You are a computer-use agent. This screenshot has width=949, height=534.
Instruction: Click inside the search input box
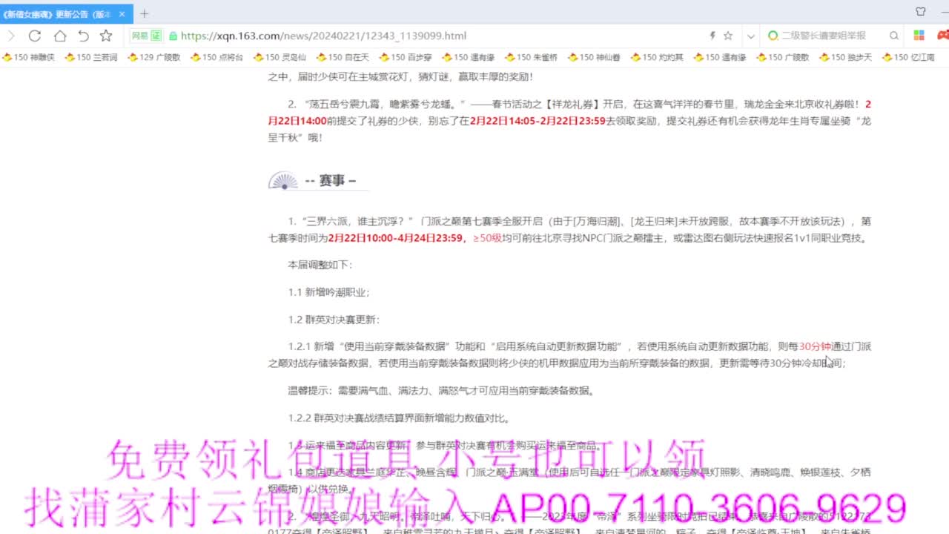click(823, 35)
